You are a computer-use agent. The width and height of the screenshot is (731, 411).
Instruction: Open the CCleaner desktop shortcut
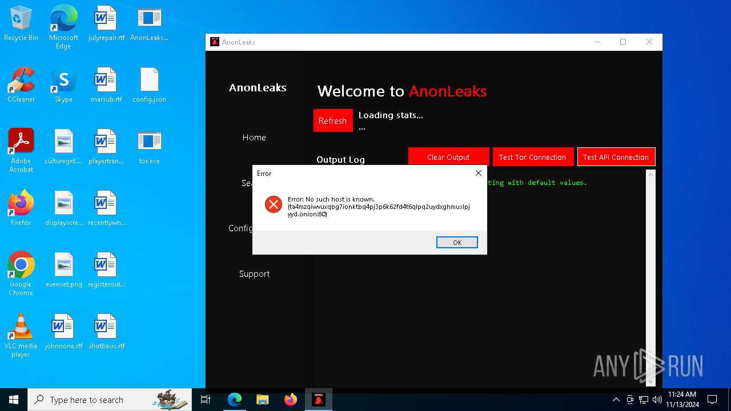(21, 86)
